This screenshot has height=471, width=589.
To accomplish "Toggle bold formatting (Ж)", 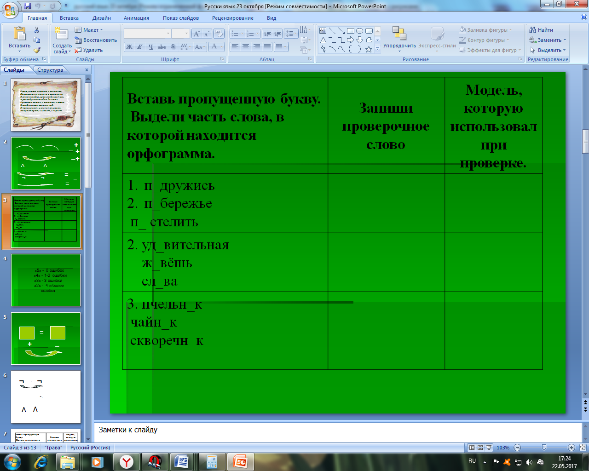I will (x=129, y=47).
